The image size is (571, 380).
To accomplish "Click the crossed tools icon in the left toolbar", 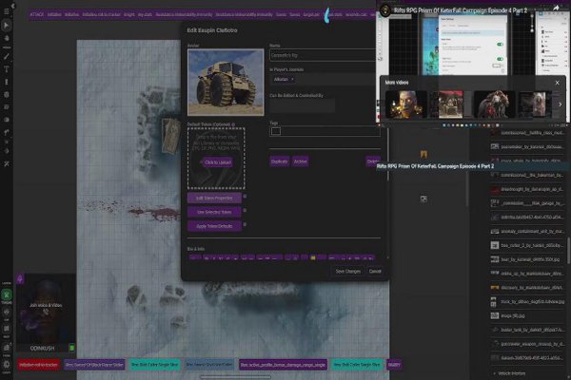I will click(x=7, y=164).
